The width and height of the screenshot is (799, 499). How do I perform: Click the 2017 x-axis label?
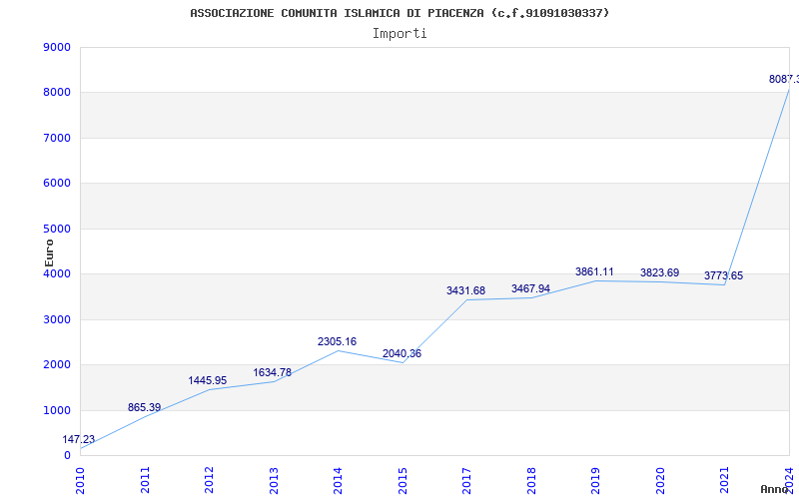click(x=466, y=480)
